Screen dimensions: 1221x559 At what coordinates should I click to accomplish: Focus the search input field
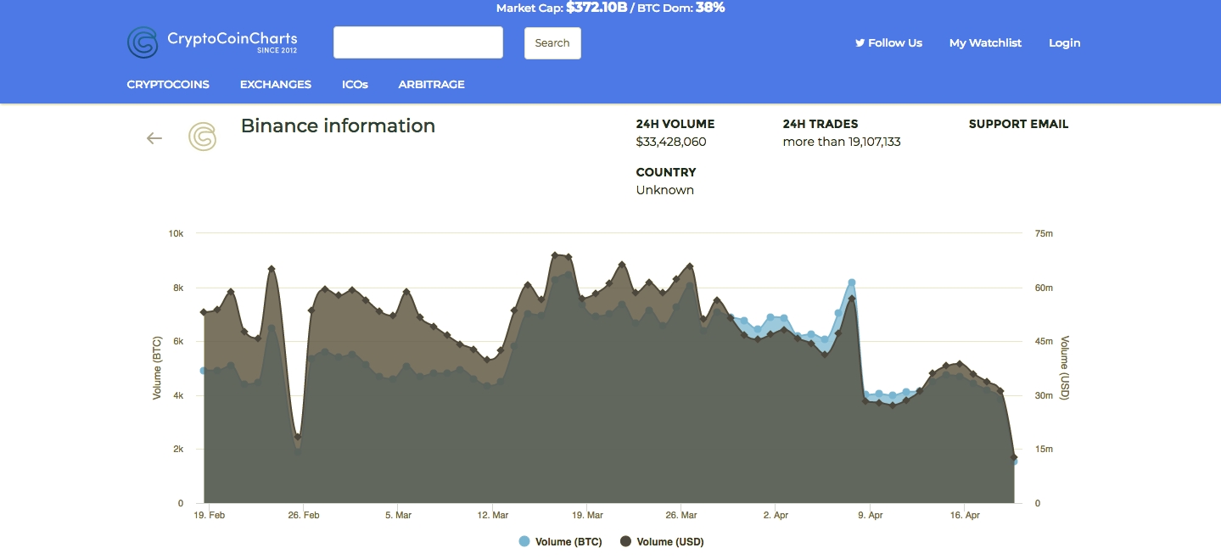click(418, 42)
